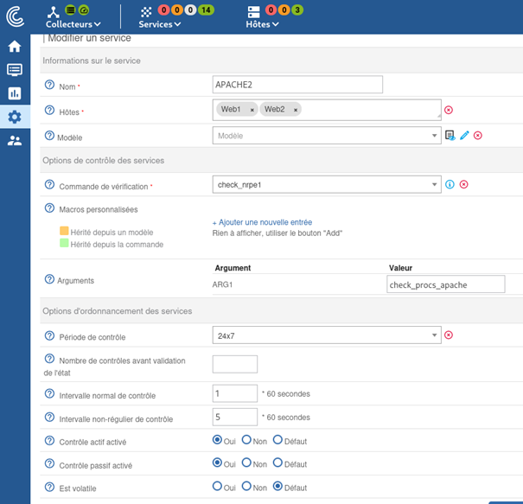This screenshot has height=504, width=523.
Task: Select Non for Contrôle actif activé
Action: point(246,440)
